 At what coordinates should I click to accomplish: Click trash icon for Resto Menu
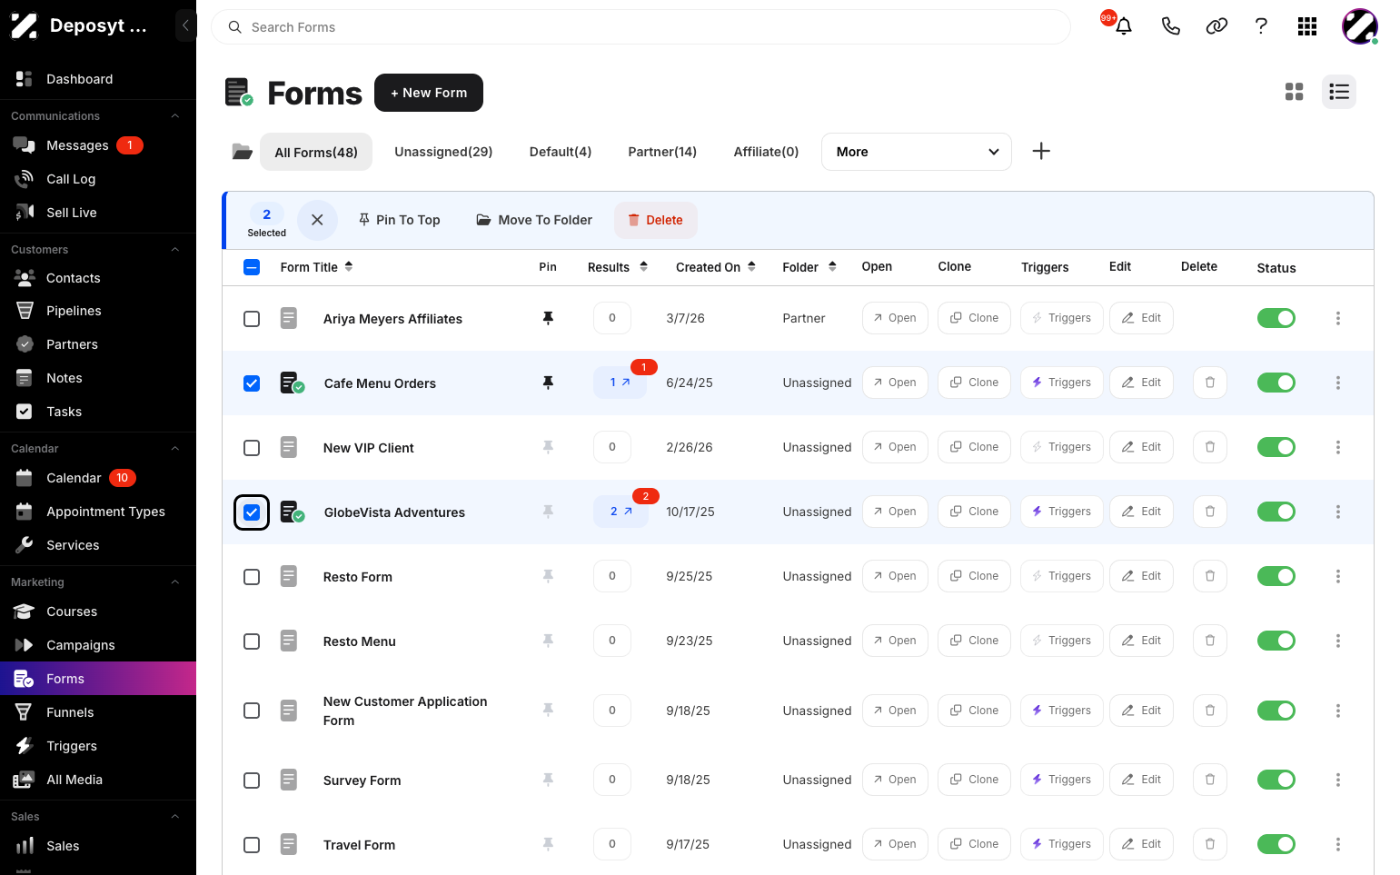[x=1210, y=641]
